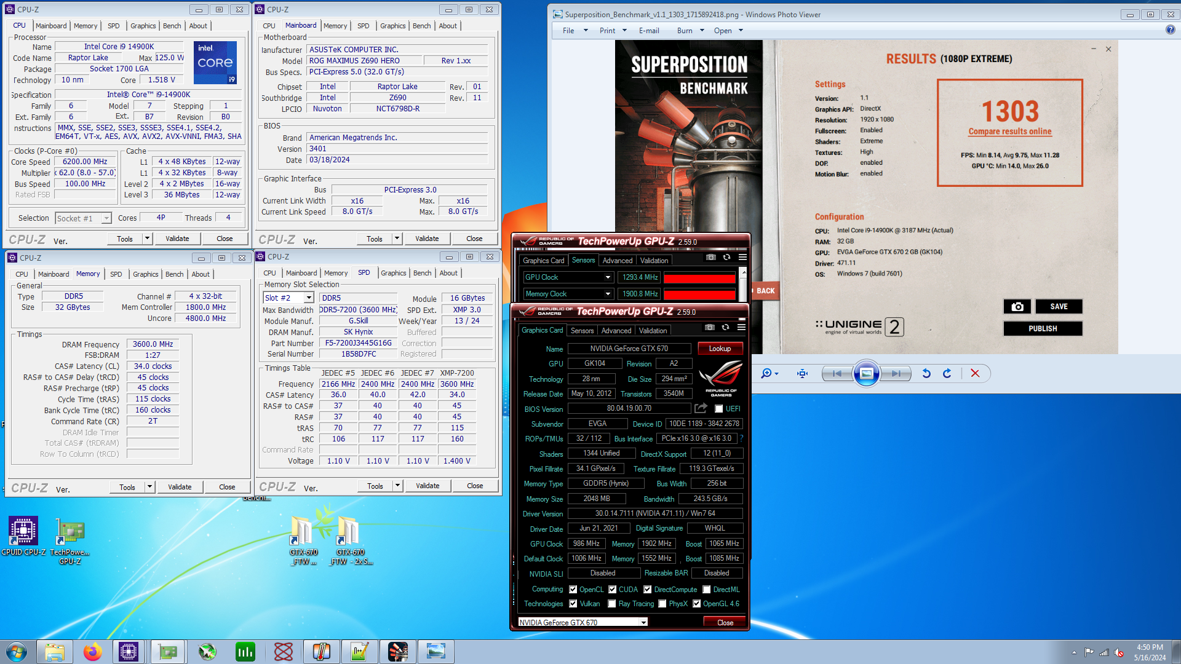Open Photo Viewer help icon
Viewport: 1181px width, 664px height.
[x=1170, y=30]
